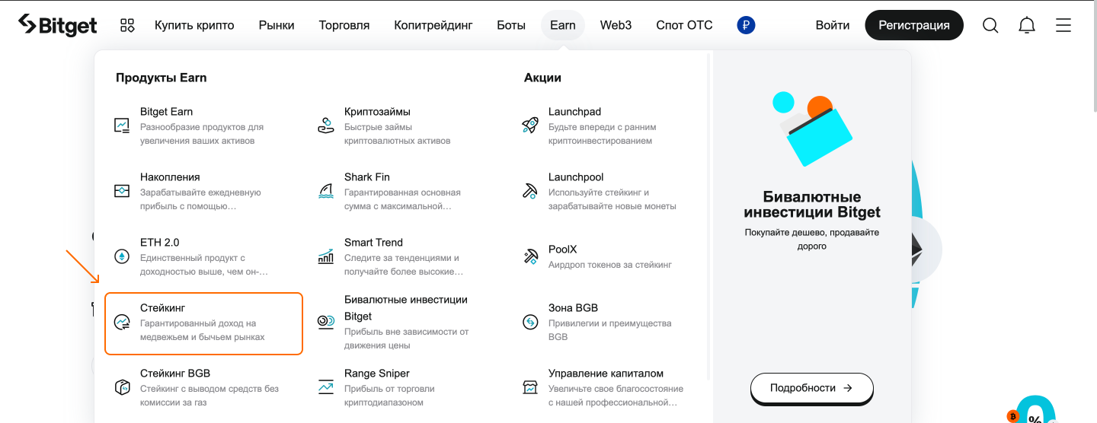Screen dimensions: 1097x423
Task: Expand the Торговля menu
Action: tap(344, 25)
